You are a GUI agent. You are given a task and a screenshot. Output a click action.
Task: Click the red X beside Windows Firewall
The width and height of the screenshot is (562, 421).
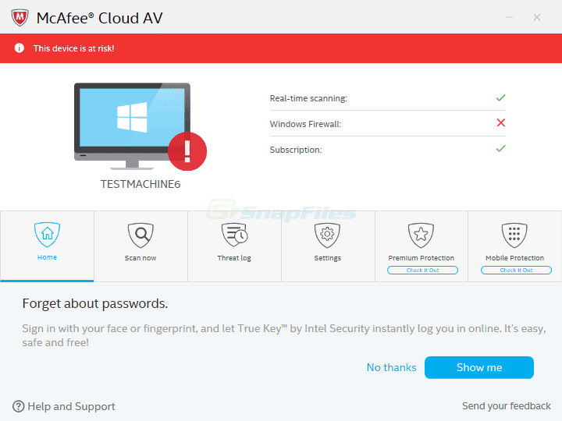tap(500, 123)
